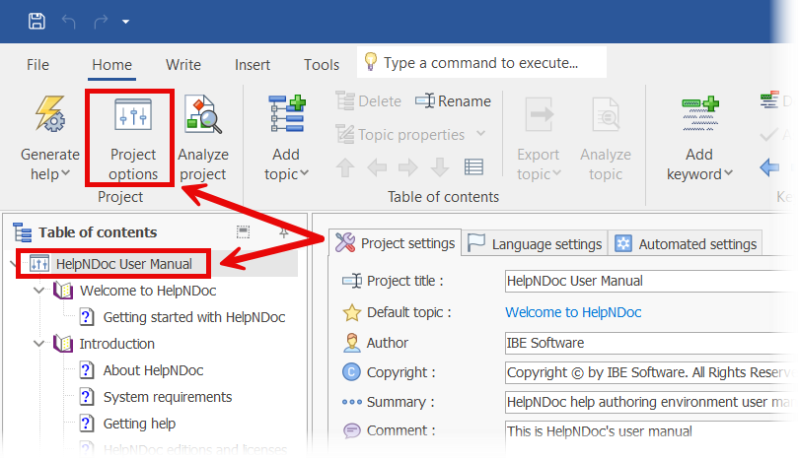
Task: Click the Rename topic button
Action: 453,100
